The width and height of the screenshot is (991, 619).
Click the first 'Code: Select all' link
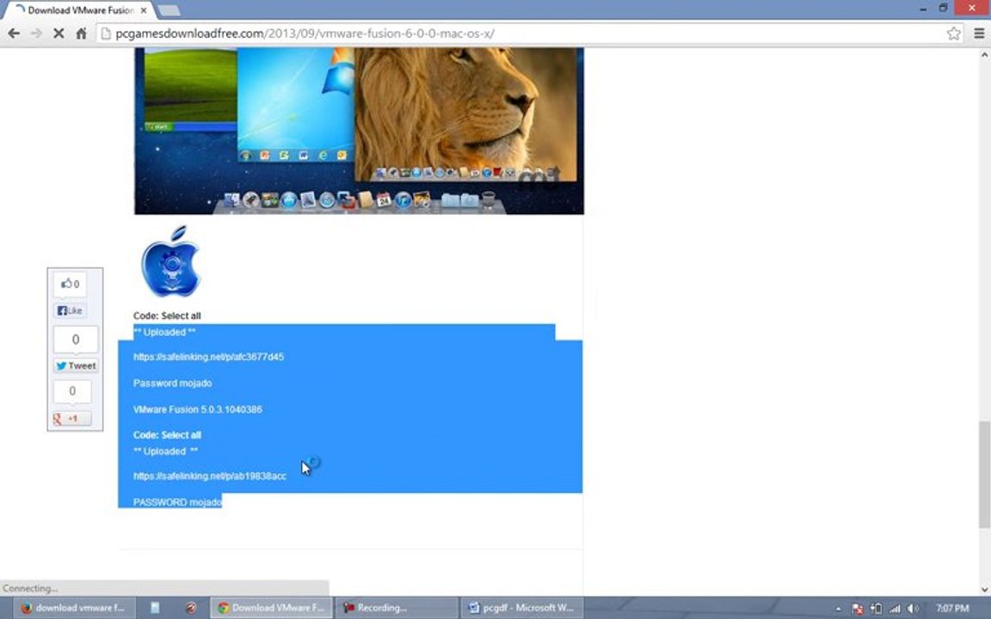[167, 316]
